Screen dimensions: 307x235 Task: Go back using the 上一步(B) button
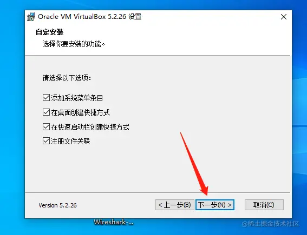click(175, 205)
